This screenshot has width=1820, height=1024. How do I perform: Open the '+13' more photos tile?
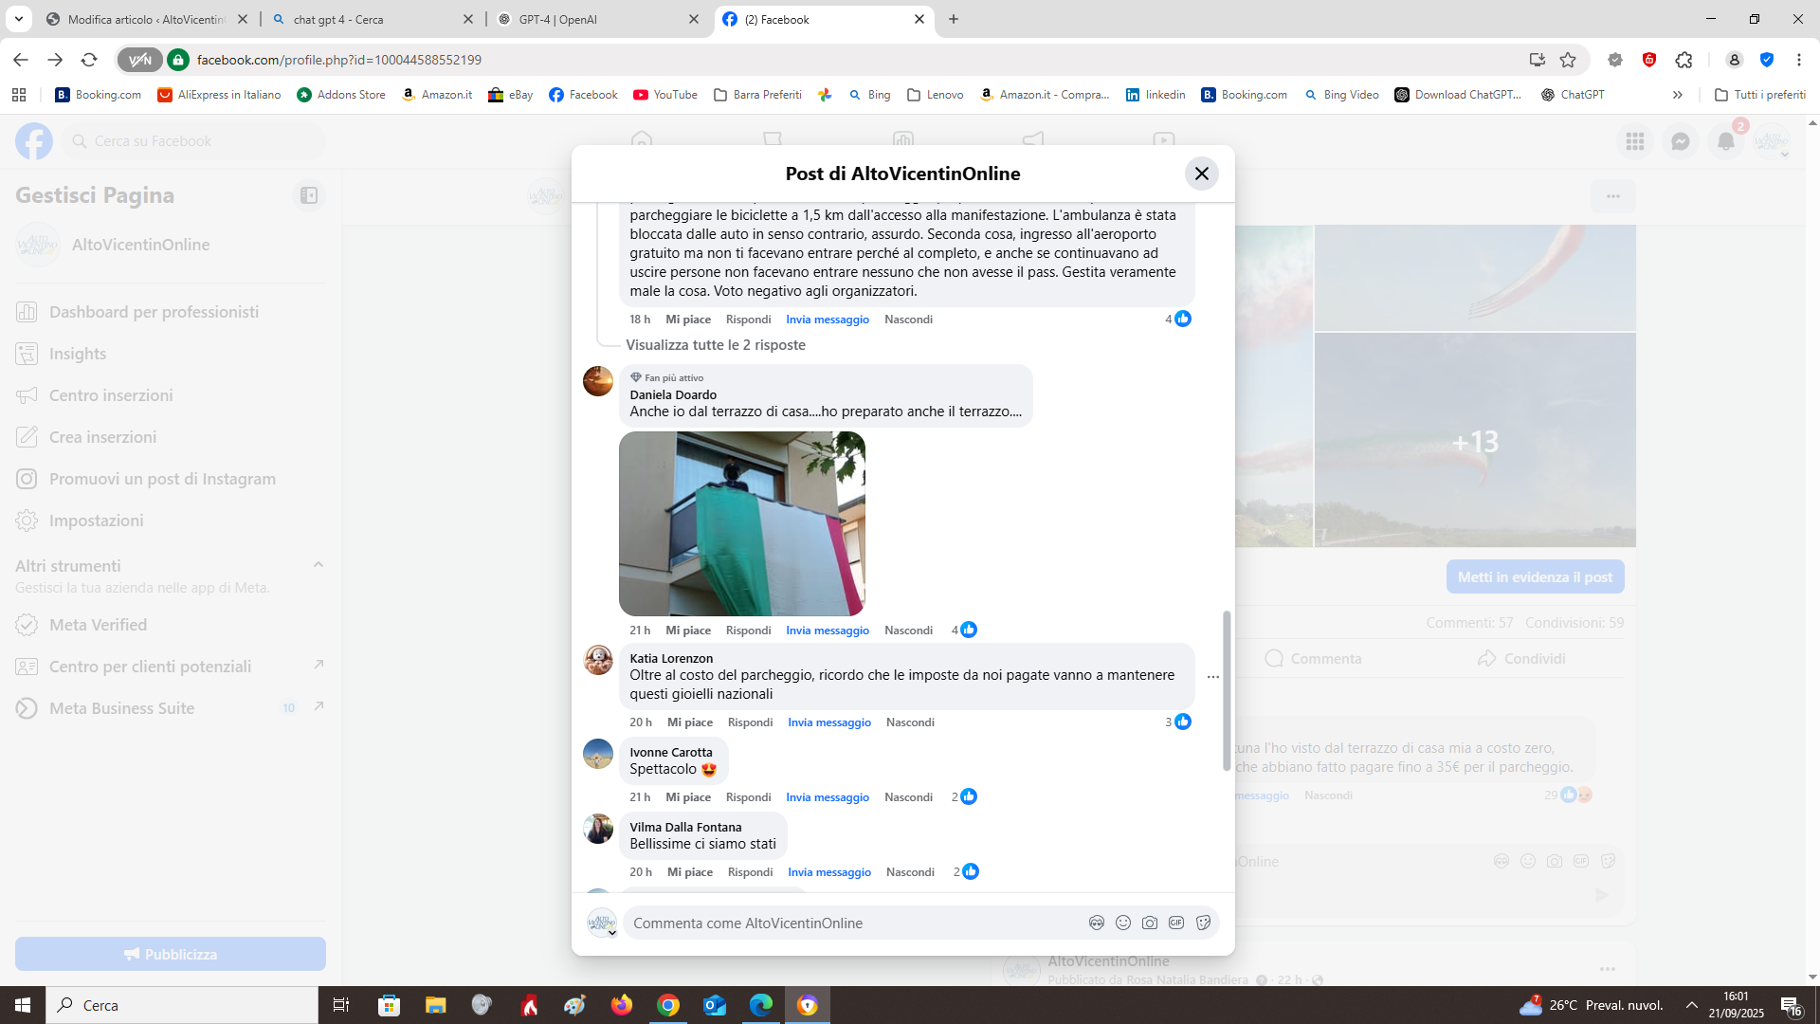coord(1475,440)
